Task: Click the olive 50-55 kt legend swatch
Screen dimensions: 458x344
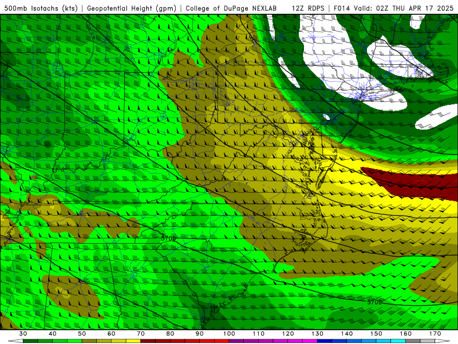Action: [89, 341]
